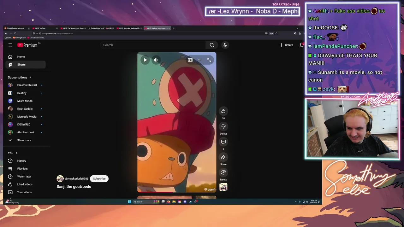This screenshot has height=227, width=404.
Task: Click the Create button
Action: (286, 45)
